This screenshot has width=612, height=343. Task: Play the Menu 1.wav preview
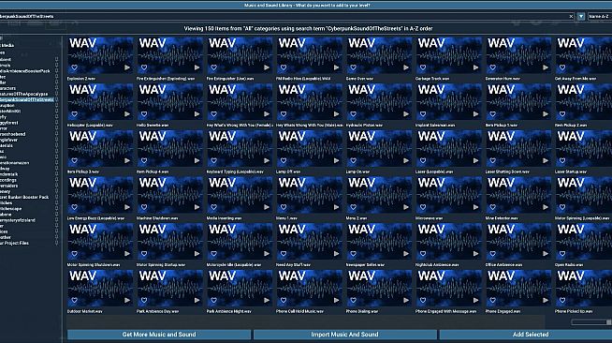337,207
